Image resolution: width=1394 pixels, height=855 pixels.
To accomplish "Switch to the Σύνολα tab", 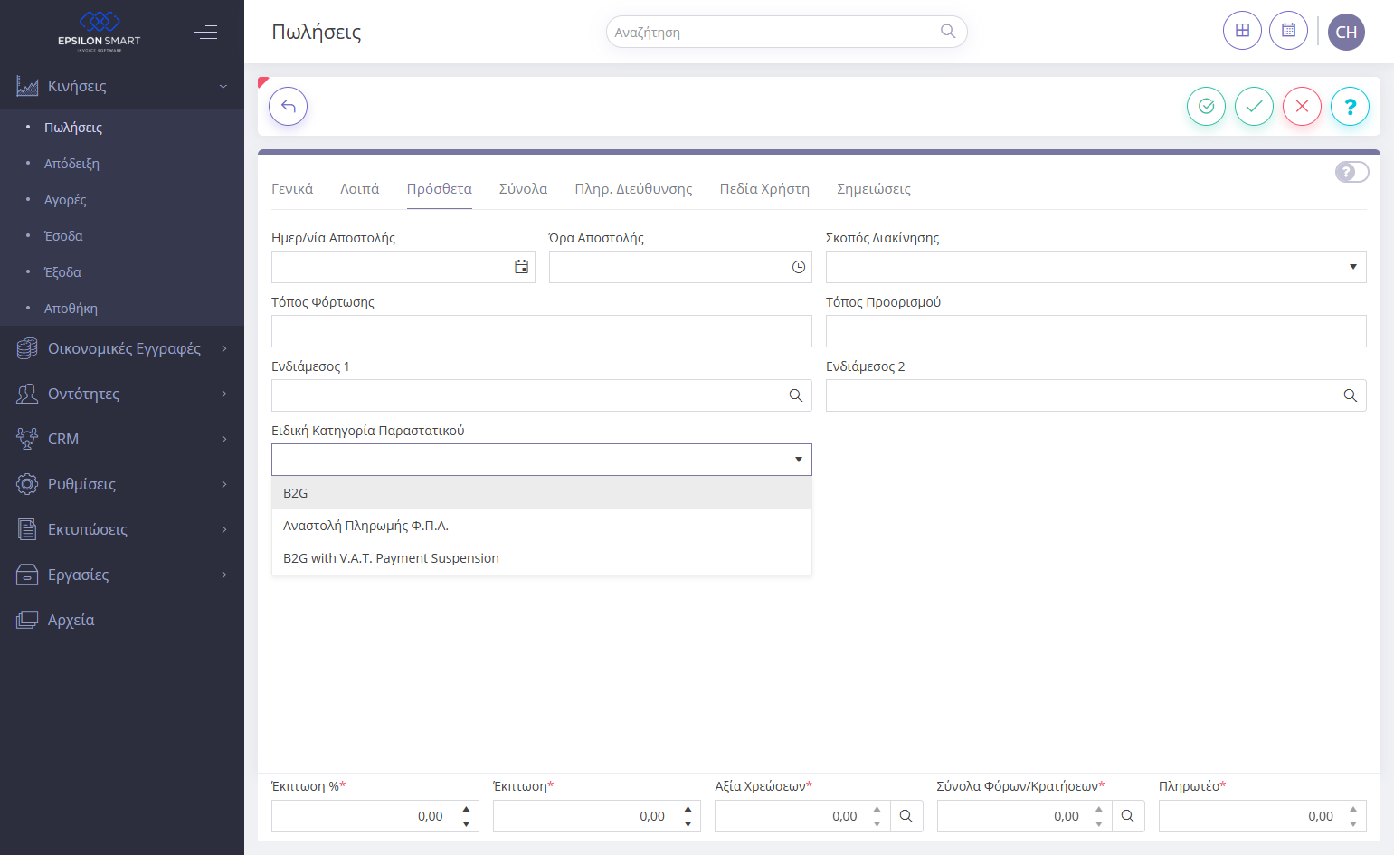I will coord(523,189).
